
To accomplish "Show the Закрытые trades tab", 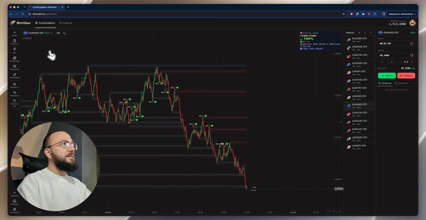I will [x=401, y=83].
